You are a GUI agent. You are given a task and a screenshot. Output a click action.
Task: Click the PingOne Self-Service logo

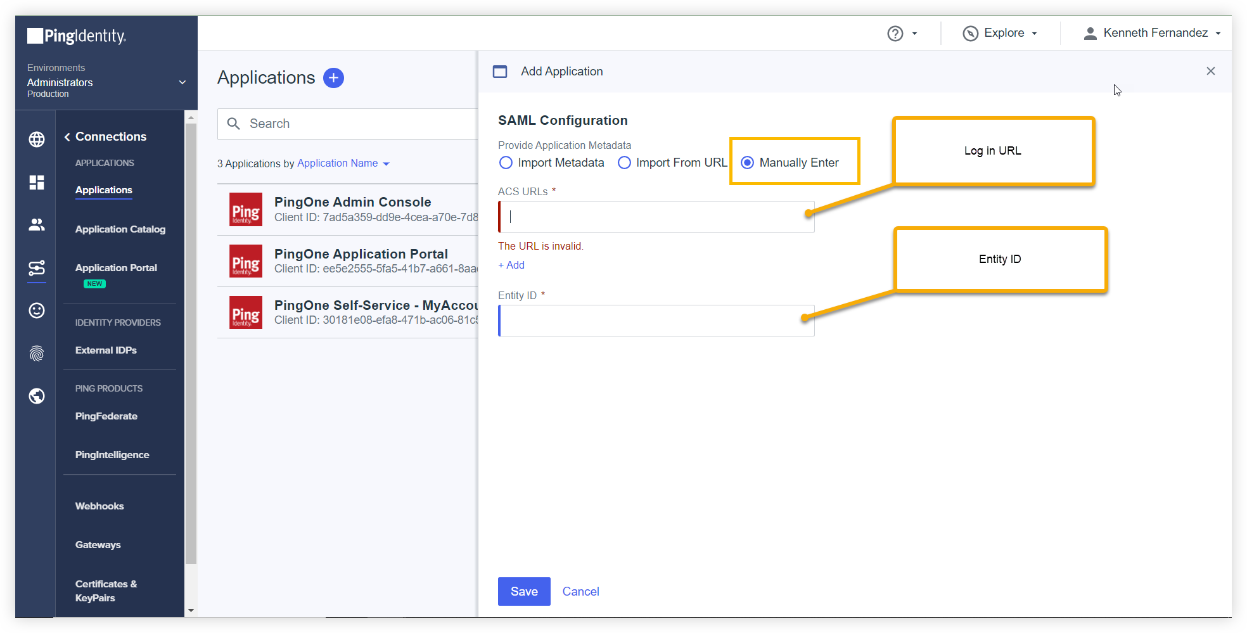(246, 312)
